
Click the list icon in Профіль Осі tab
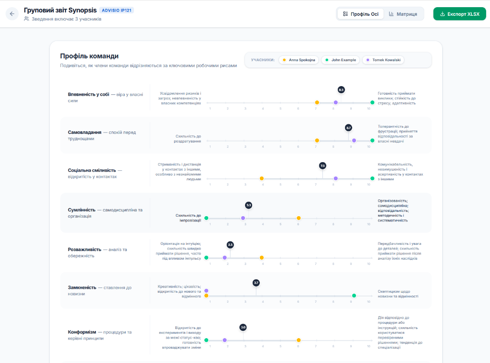345,14
